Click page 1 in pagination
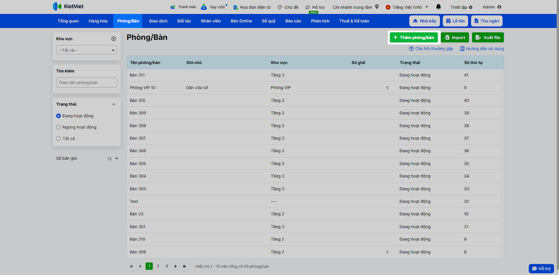This screenshot has height=275, width=559. 149,266
